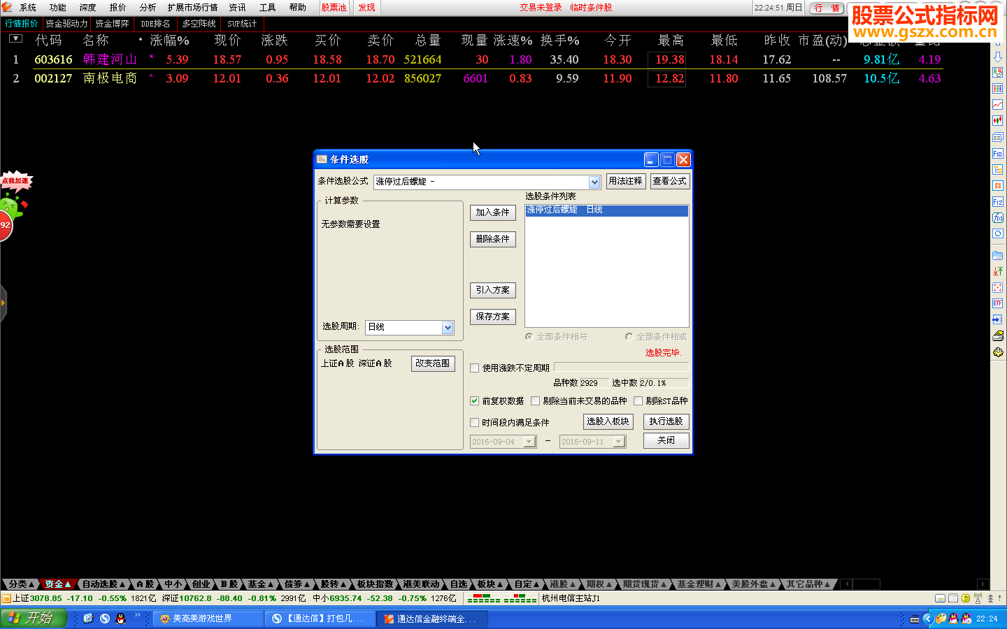
Task: Expand the 分类 bottom tab menu
Action: (x=21, y=584)
